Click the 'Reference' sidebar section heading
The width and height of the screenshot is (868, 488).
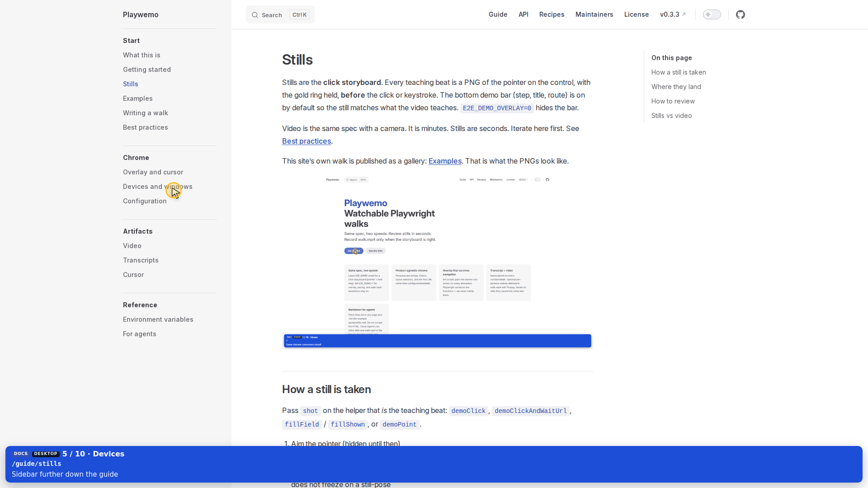point(140,305)
